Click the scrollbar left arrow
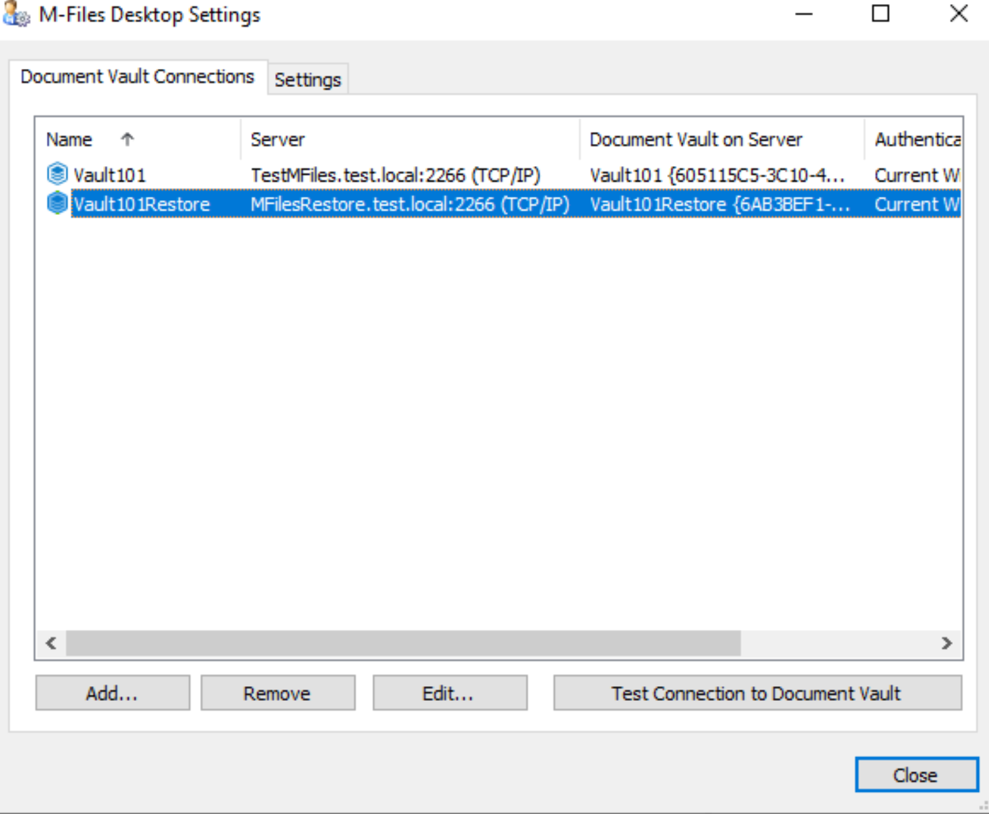Image resolution: width=989 pixels, height=814 pixels. pyautogui.click(x=51, y=643)
